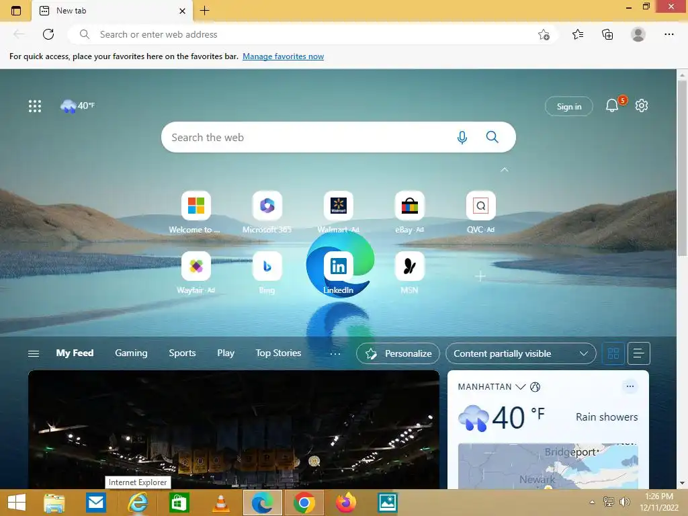Viewport: 688px width, 516px height.
Task: Open the weather map preview
Action: tap(548, 466)
